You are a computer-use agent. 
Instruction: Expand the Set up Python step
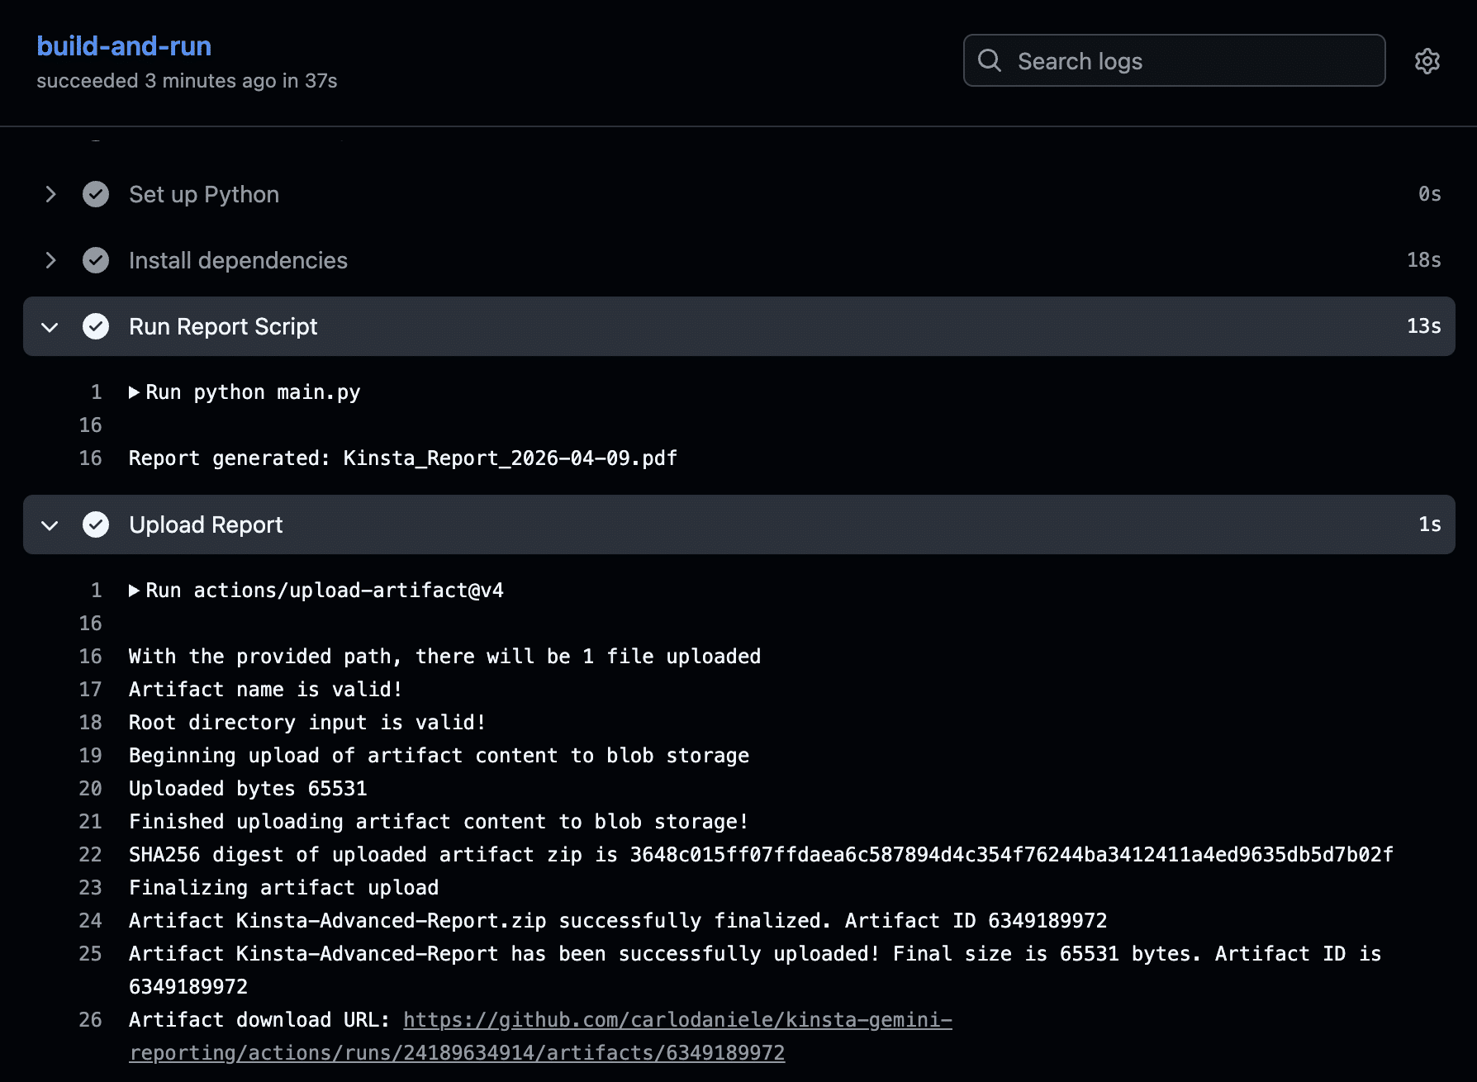tap(50, 194)
